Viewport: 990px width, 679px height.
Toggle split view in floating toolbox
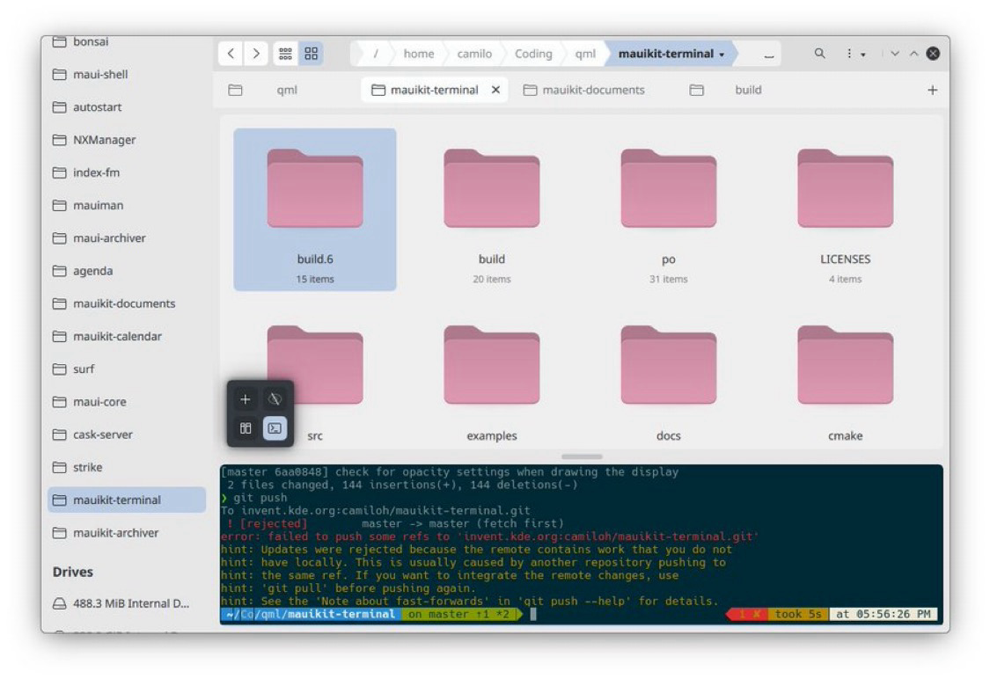pyautogui.click(x=246, y=428)
